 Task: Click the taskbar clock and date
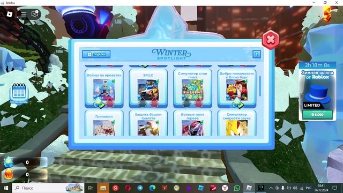coord(321,188)
